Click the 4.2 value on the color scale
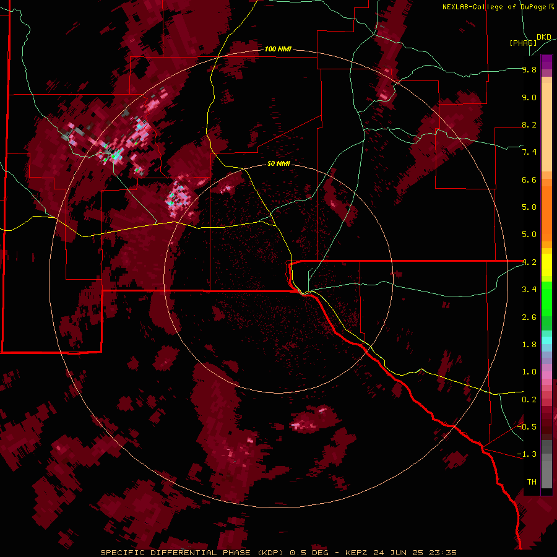557x557 pixels. coord(529,262)
